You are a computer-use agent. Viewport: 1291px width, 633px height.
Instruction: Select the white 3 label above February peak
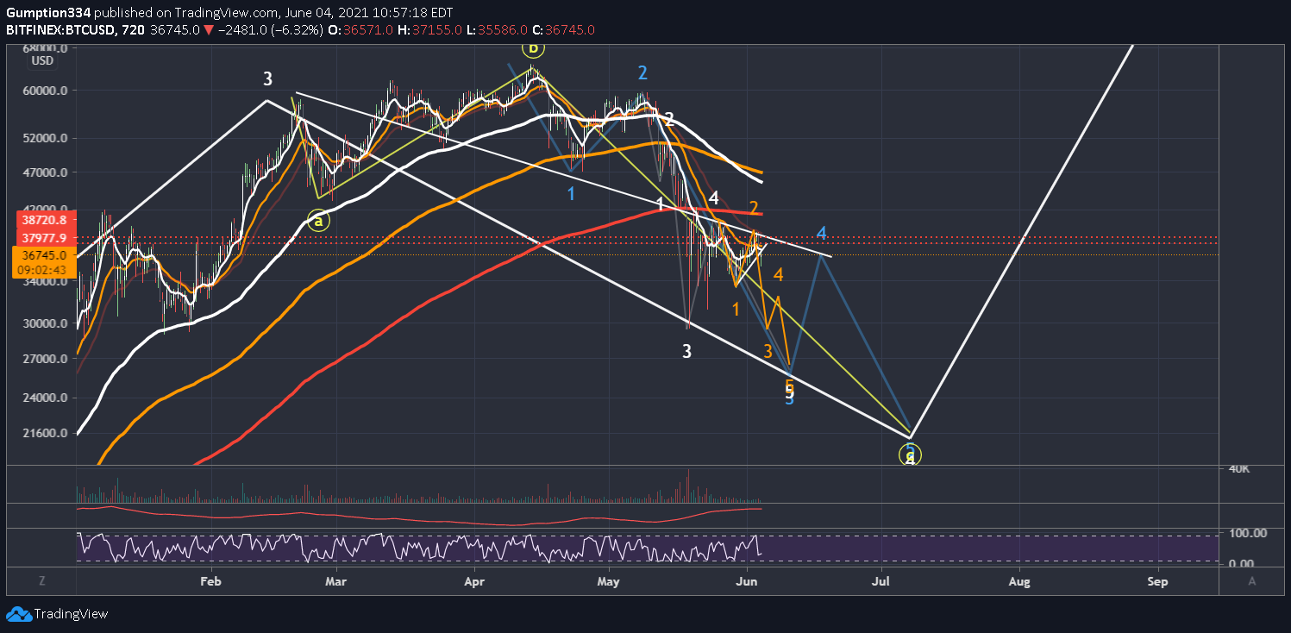[x=268, y=79]
